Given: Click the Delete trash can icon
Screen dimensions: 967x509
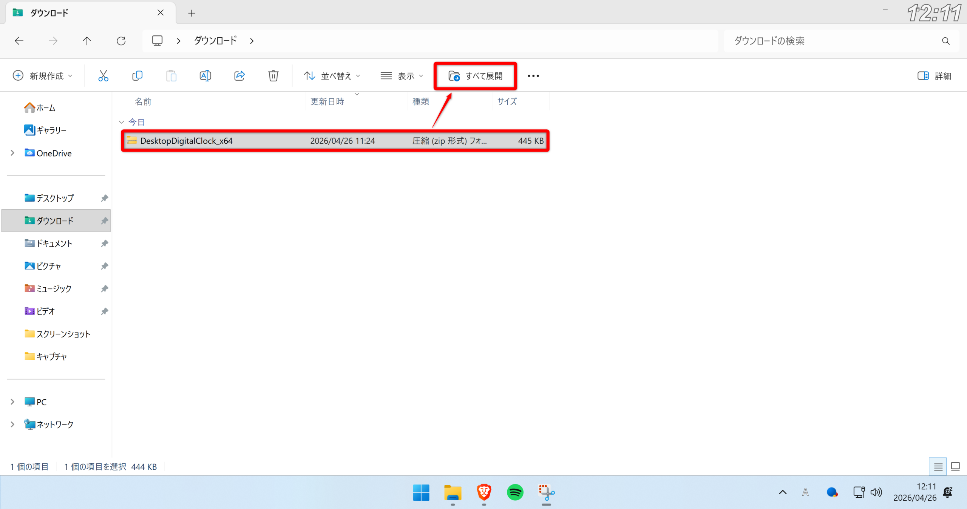Looking at the screenshot, I should (x=273, y=76).
